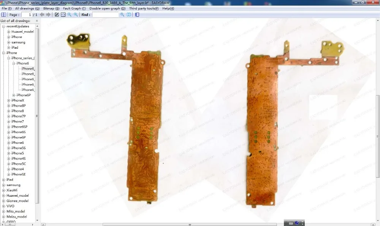Click the horizontal scrollbar thumb under drawing

click(x=190, y=224)
